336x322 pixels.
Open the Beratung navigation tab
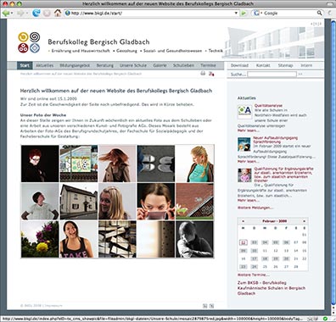click(105, 65)
